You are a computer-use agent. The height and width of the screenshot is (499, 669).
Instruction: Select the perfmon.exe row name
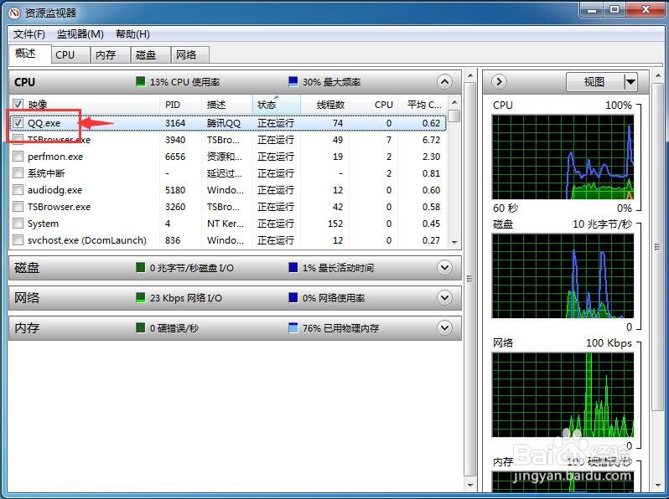click(55, 157)
